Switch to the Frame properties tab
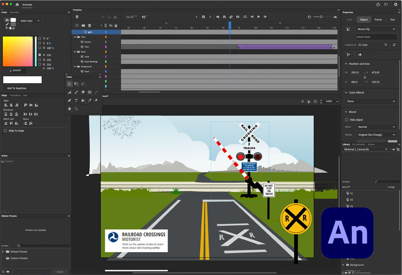 click(x=378, y=20)
